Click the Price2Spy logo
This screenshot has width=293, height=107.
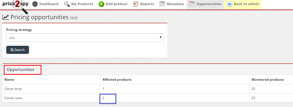16,6
